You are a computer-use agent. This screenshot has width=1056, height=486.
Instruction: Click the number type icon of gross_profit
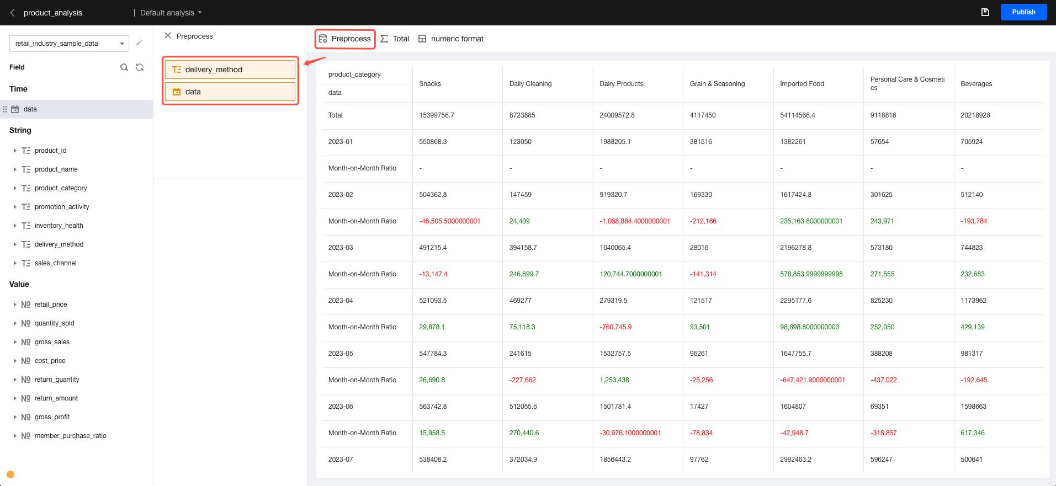click(26, 417)
